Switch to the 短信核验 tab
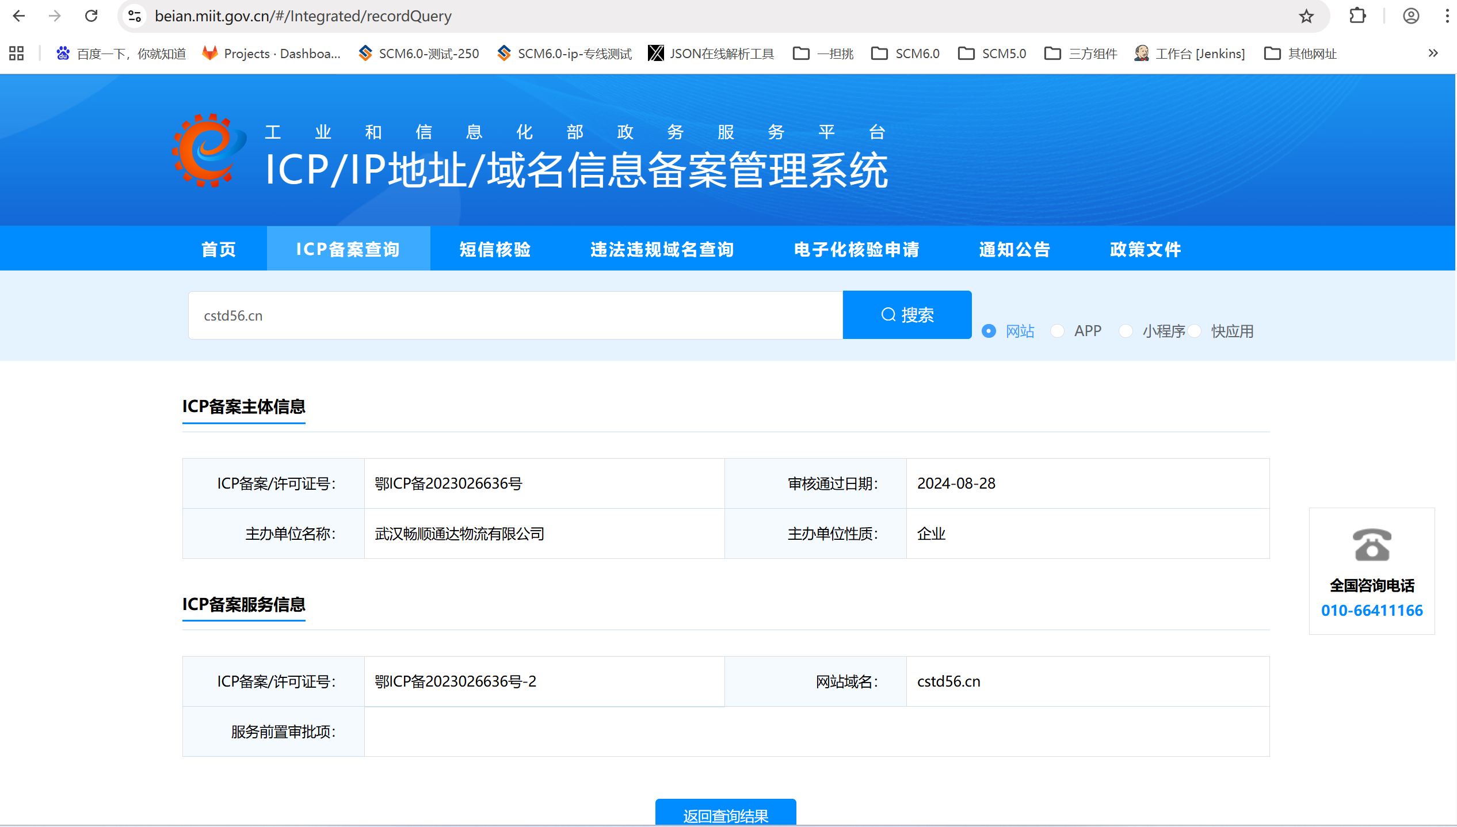Image resolution: width=1457 pixels, height=827 pixels. [x=494, y=249]
